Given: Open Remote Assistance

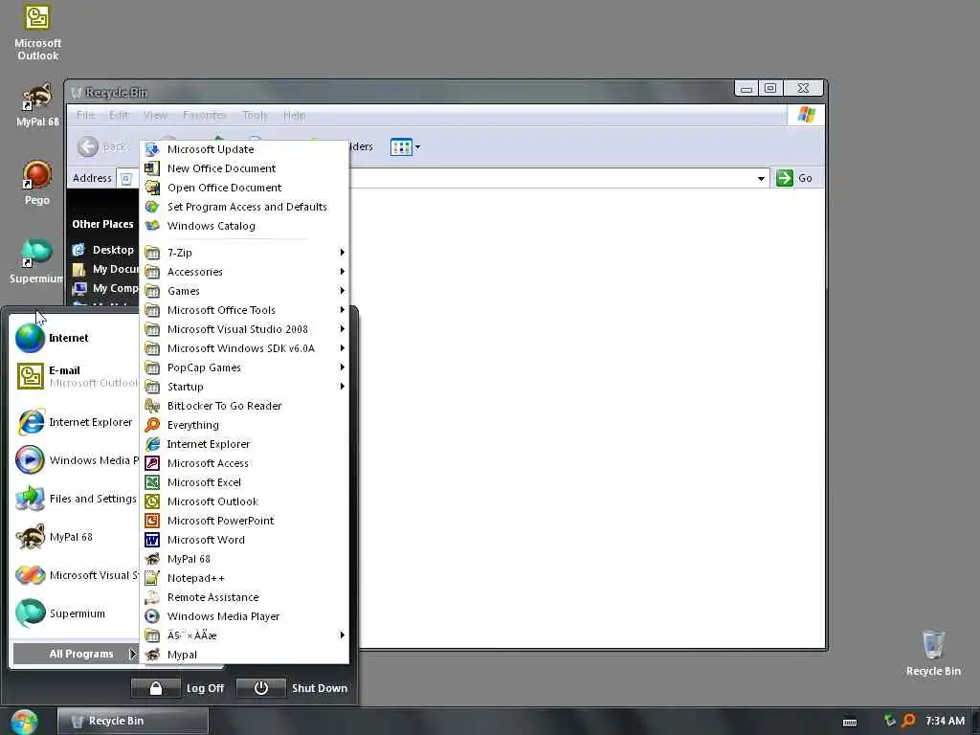Looking at the screenshot, I should pyautogui.click(x=244, y=597).
